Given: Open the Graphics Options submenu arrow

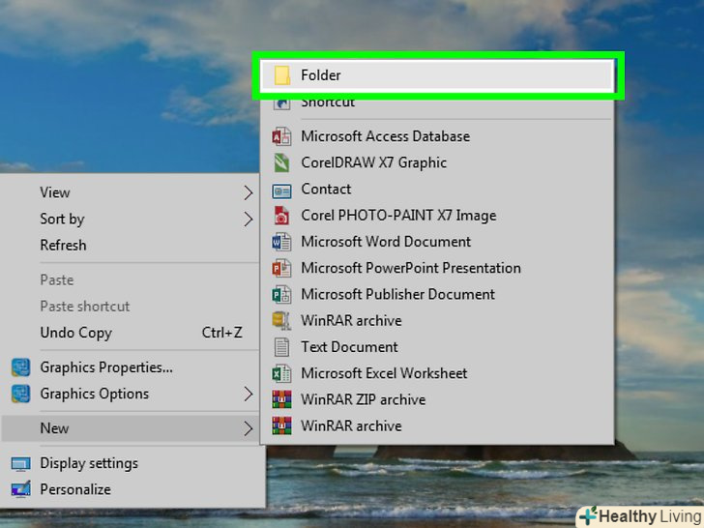Looking at the screenshot, I should [x=249, y=395].
